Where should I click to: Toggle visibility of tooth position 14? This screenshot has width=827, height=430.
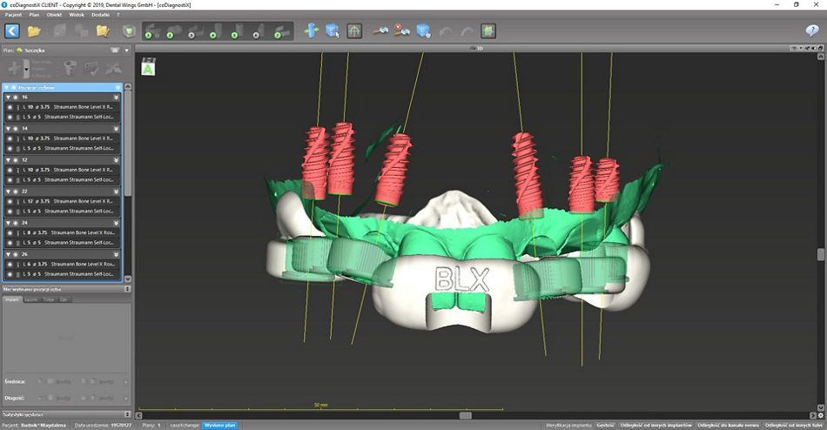pyautogui.click(x=16, y=128)
